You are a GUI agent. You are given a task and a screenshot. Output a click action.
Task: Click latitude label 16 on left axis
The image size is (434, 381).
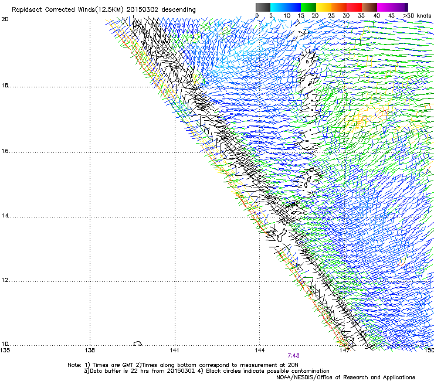(x=5, y=151)
